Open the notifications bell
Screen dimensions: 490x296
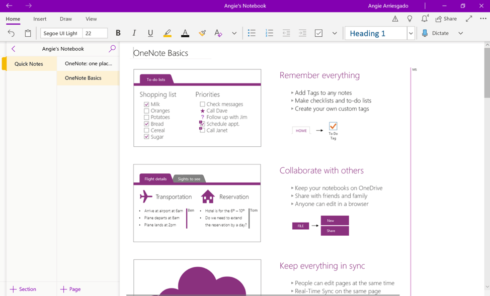tap(425, 19)
